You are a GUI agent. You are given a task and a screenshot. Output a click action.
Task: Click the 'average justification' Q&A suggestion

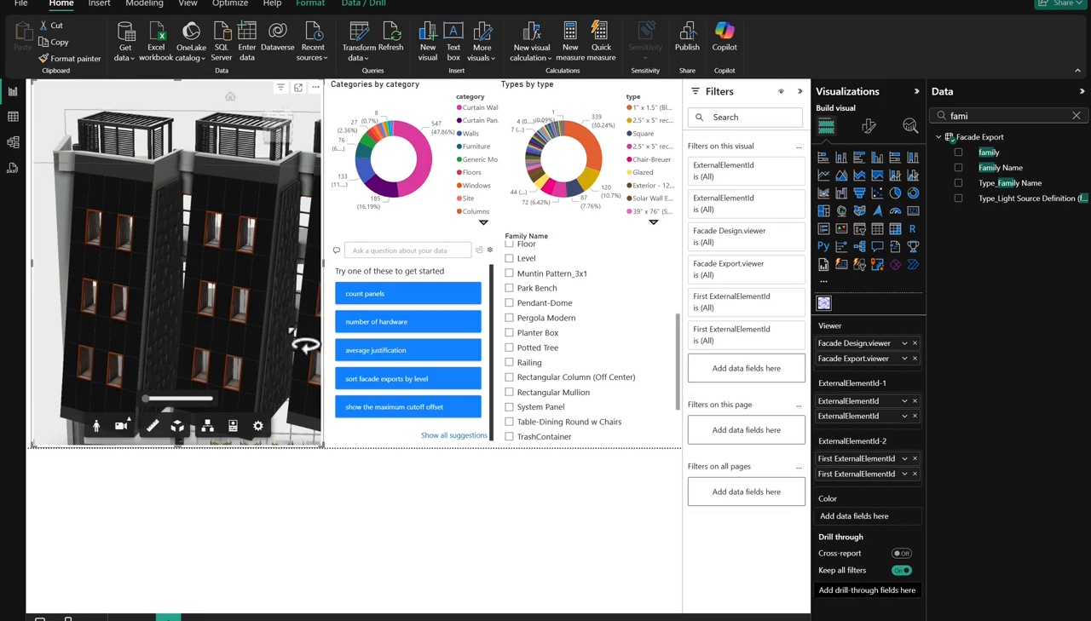pos(408,350)
